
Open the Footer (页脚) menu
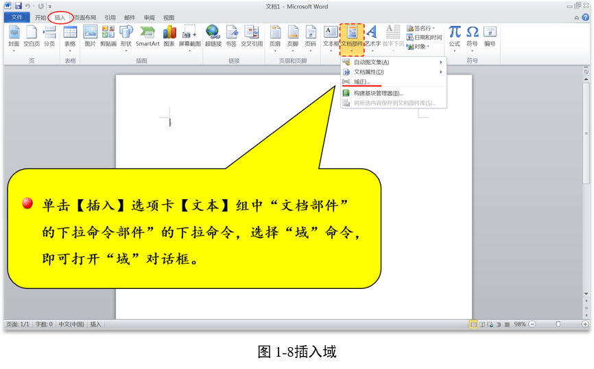pos(293,38)
